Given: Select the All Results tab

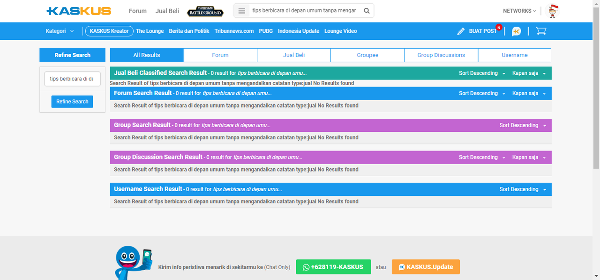Looking at the screenshot, I should 147,55.
